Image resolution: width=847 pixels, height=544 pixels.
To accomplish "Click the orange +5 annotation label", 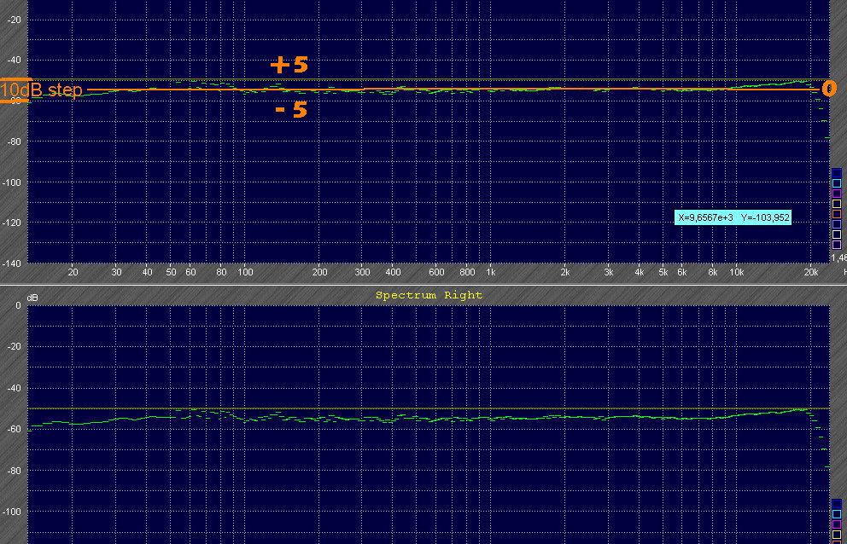I will [x=289, y=65].
